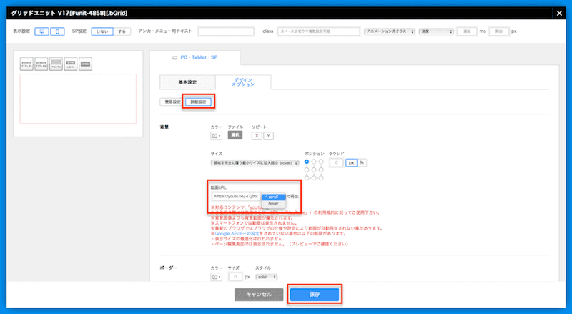Viewport: 572px width, 314px height.
Task: Add the IMG element block
Action: click(84, 64)
